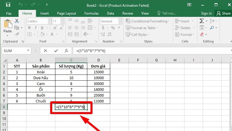Viewport: 232px width, 131px height.
Task: Click the Undo arrow icon
Action: [x=21, y=5]
